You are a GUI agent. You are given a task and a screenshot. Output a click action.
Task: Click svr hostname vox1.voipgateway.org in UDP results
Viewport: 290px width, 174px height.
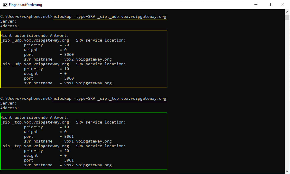pos(68,83)
